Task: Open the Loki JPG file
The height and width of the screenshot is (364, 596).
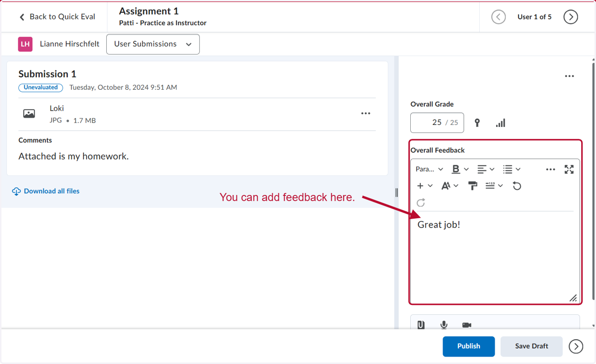Action: [x=57, y=108]
